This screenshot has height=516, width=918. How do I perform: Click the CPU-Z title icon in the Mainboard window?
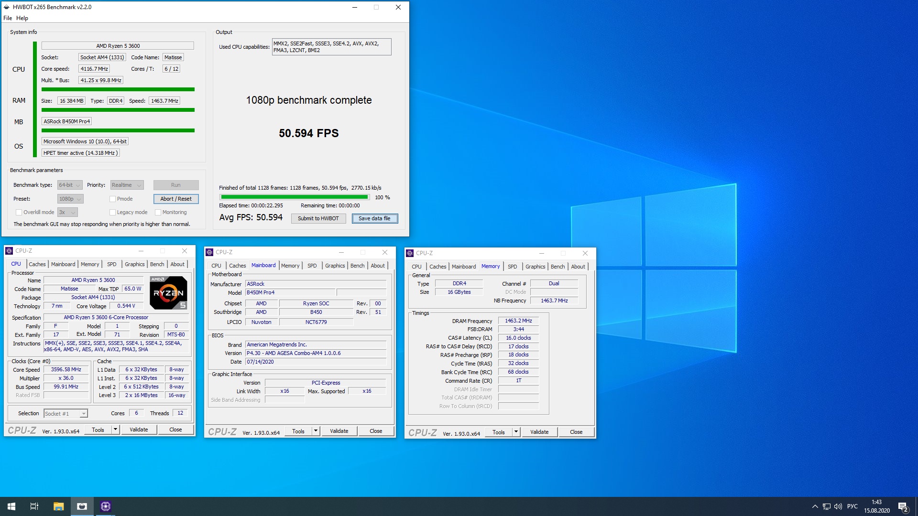tap(209, 252)
